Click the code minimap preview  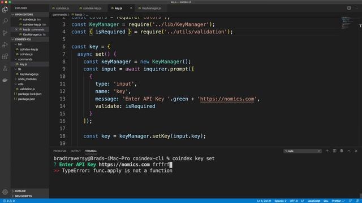click(x=347, y=23)
